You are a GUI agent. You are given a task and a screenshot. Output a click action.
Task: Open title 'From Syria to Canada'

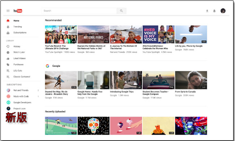pos(185,92)
